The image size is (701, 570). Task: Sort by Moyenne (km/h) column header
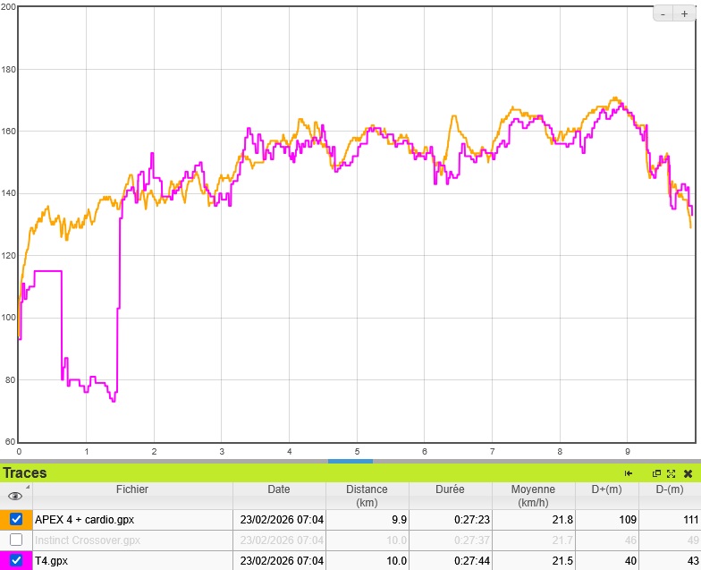pyautogui.click(x=533, y=496)
